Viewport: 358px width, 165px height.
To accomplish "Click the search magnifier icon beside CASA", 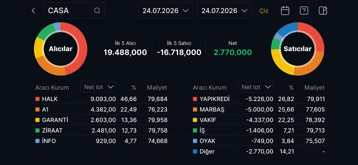I will [97, 11].
